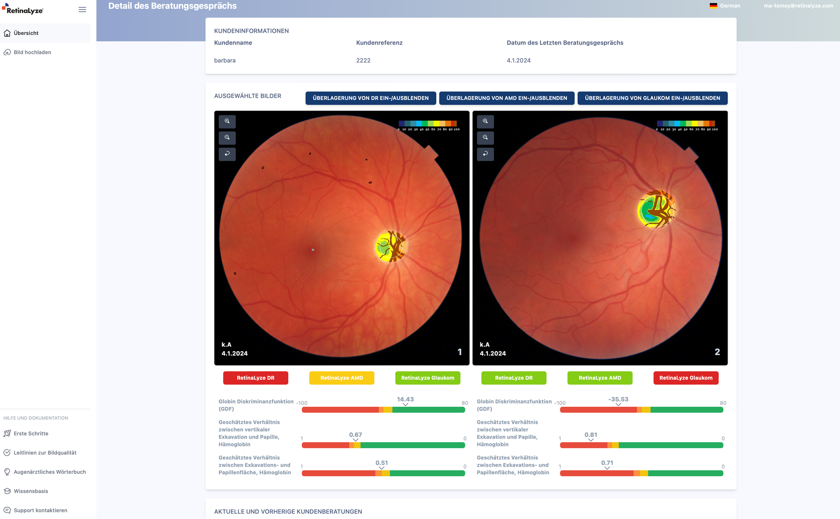Click the area ratio bar showing 0.51
The height and width of the screenshot is (519, 840).
383,473
